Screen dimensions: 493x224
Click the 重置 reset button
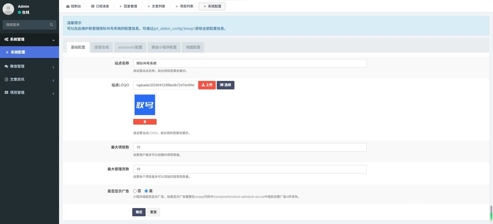coord(153,212)
